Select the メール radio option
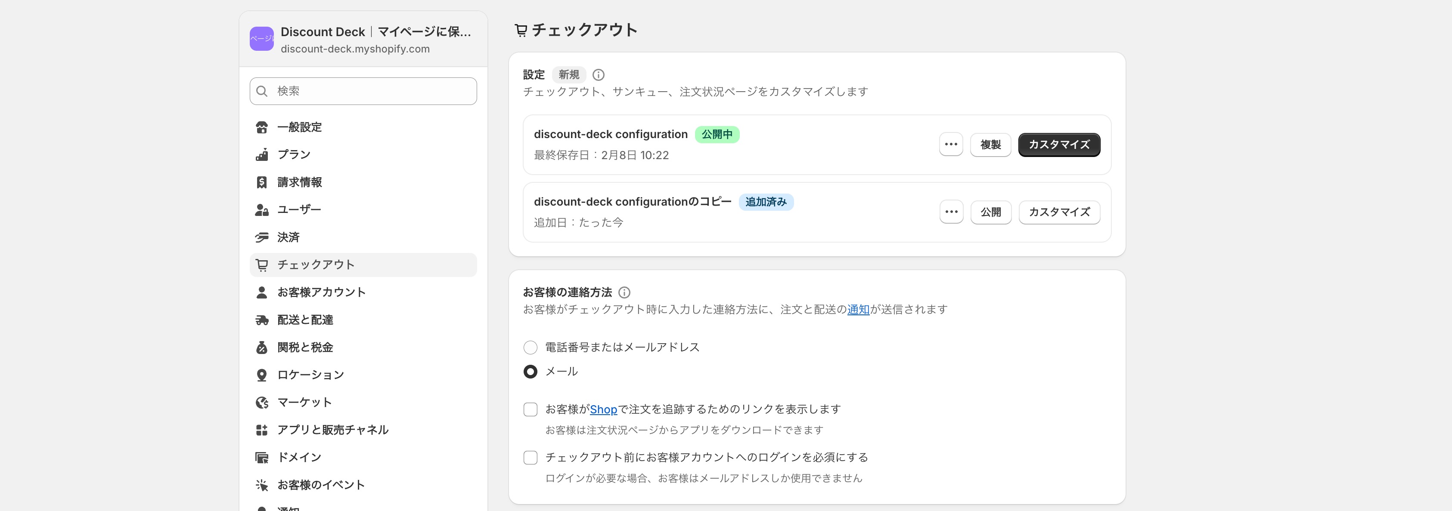 point(531,372)
